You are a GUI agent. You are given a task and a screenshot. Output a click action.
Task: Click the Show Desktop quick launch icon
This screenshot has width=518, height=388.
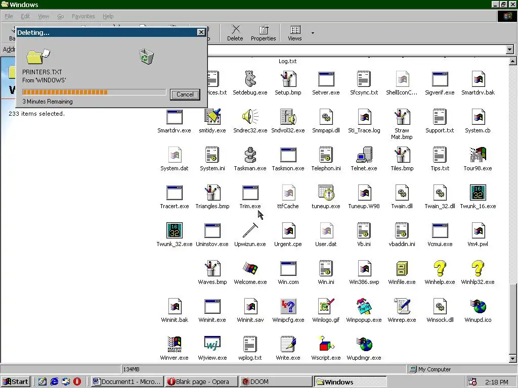pyautogui.click(x=42, y=382)
